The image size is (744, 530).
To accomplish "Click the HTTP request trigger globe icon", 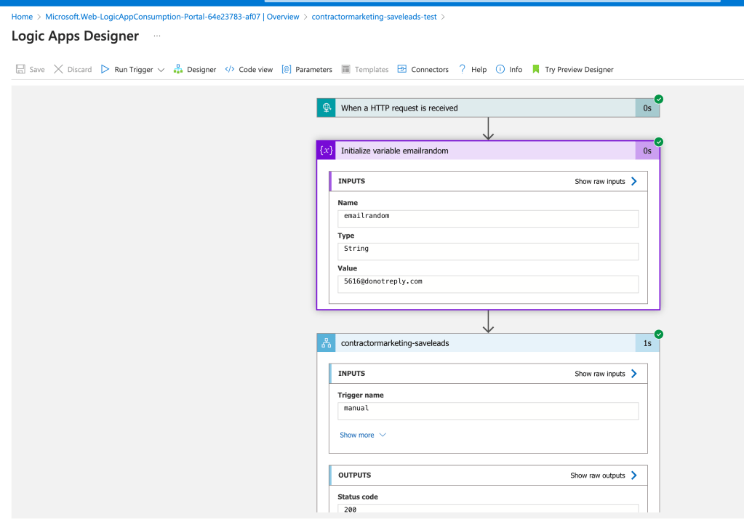I will point(327,108).
